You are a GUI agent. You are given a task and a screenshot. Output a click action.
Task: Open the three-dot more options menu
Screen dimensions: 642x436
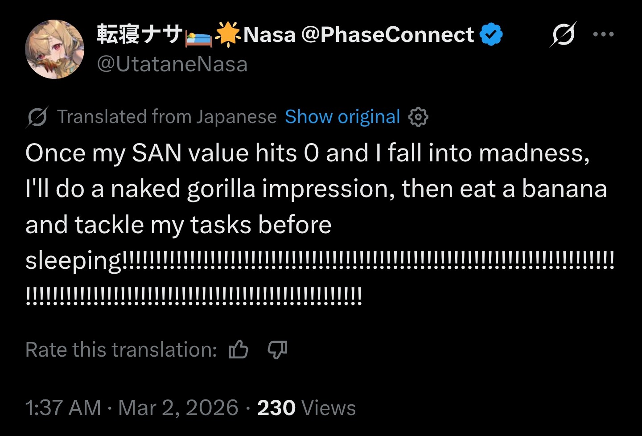point(604,34)
